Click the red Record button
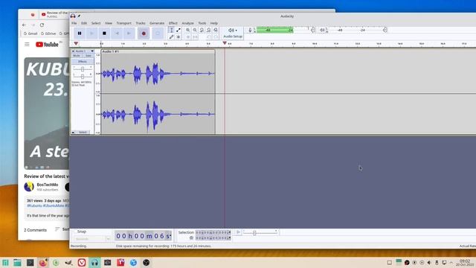 tap(144, 33)
